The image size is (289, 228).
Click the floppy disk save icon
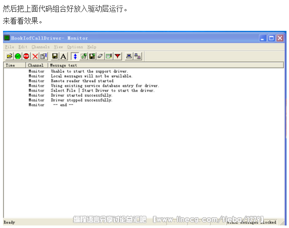[x=55, y=56]
